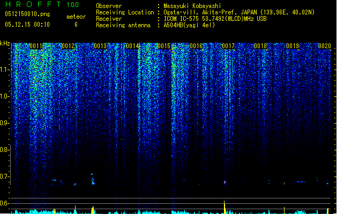Click the 0.6 kHz axis label
The image size is (337, 214).
5,203
